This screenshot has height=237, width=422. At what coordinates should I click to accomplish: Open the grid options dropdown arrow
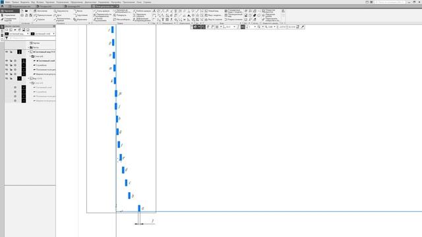pos(221,27)
